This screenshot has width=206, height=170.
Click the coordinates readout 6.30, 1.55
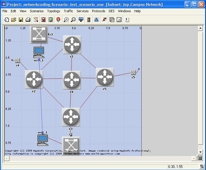(175, 167)
